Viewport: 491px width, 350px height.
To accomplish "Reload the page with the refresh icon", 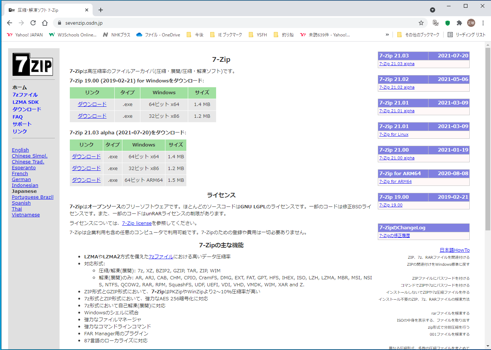I will (33, 23).
